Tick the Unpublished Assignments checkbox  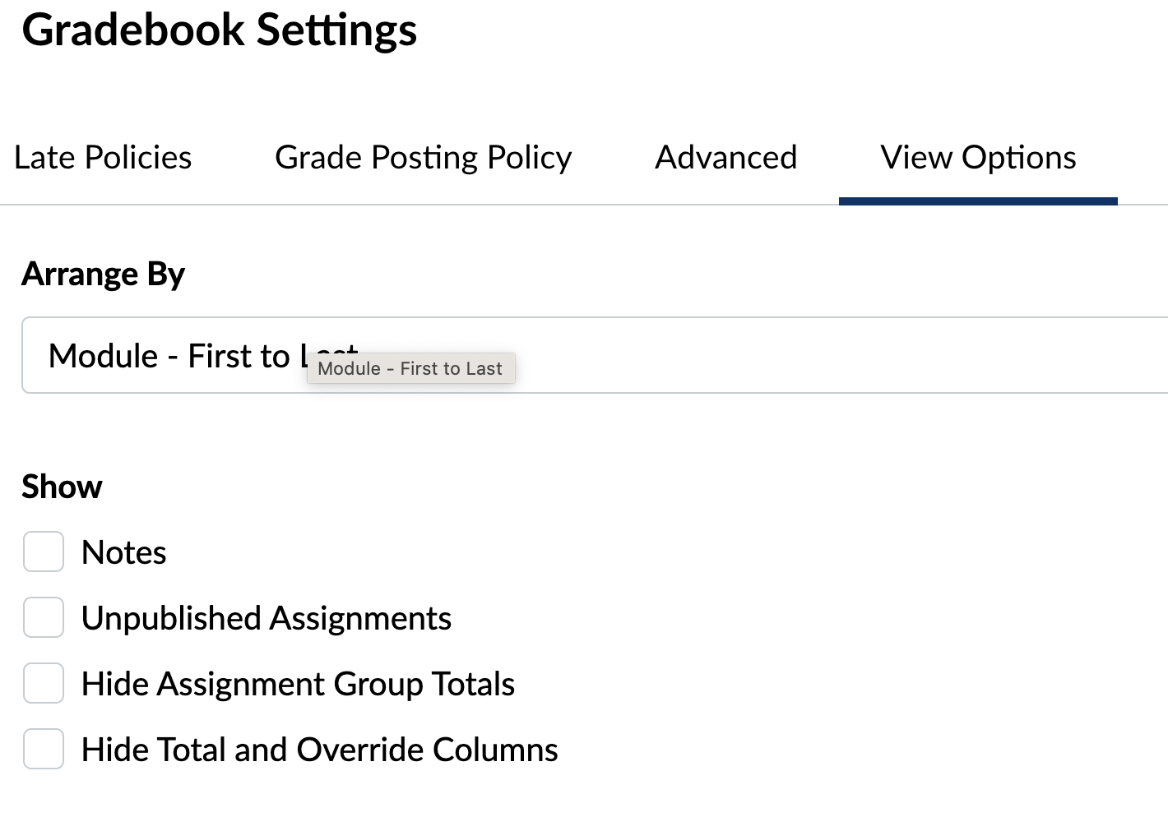point(44,617)
